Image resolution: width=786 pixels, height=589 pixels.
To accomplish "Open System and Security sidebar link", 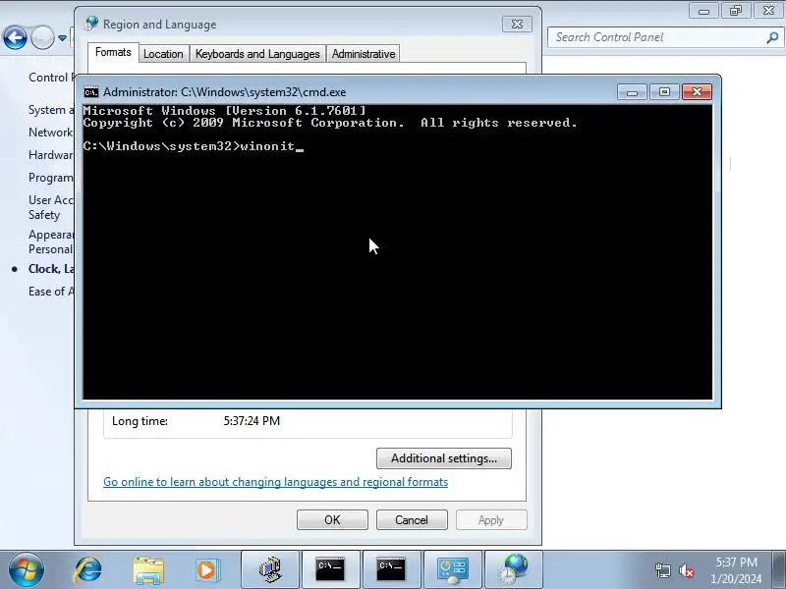I will (x=51, y=110).
